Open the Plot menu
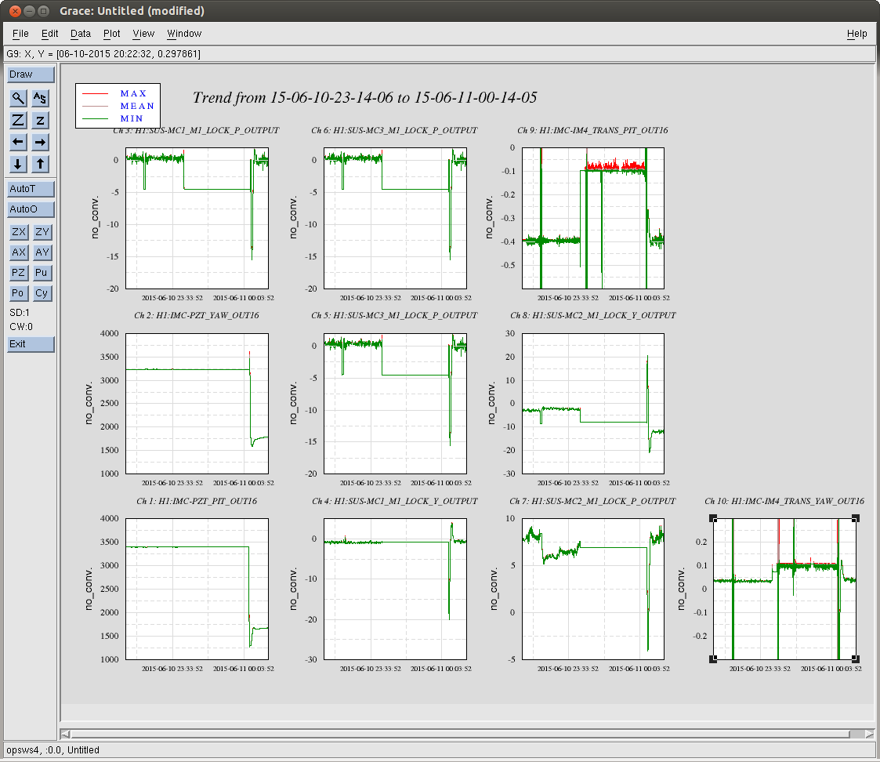 pos(112,34)
